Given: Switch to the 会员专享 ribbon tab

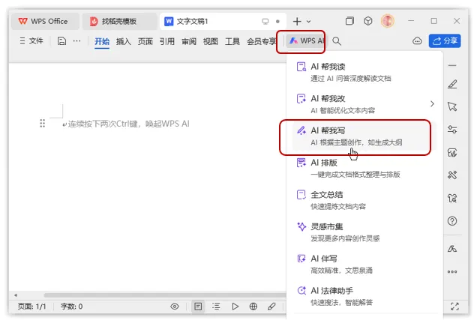Looking at the screenshot, I should pos(261,41).
